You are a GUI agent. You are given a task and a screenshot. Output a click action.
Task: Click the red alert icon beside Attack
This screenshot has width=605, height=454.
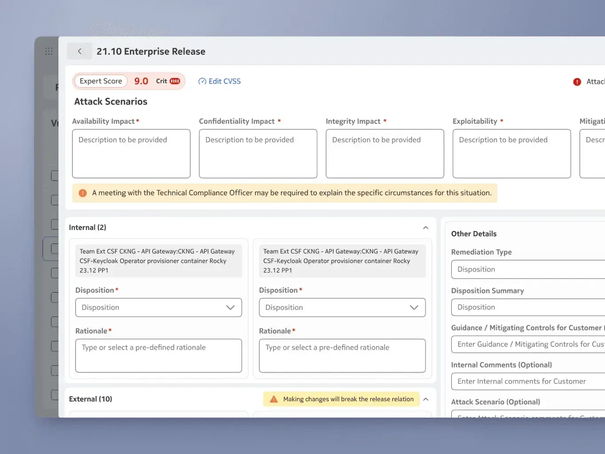point(577,82)
